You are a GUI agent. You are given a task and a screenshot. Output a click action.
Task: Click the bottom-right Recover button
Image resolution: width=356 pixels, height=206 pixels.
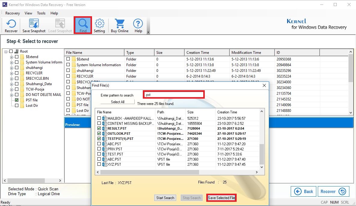click(333, 192)
